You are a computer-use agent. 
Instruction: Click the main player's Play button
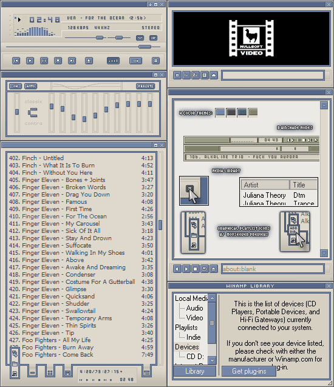[30, 61]
